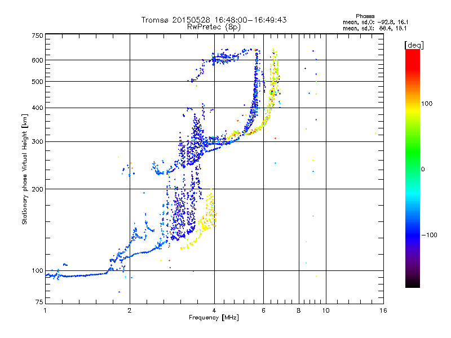The image size is (451, 338).
Task: Click the colorbar tick label '-100'
Action: coord(429,235)
